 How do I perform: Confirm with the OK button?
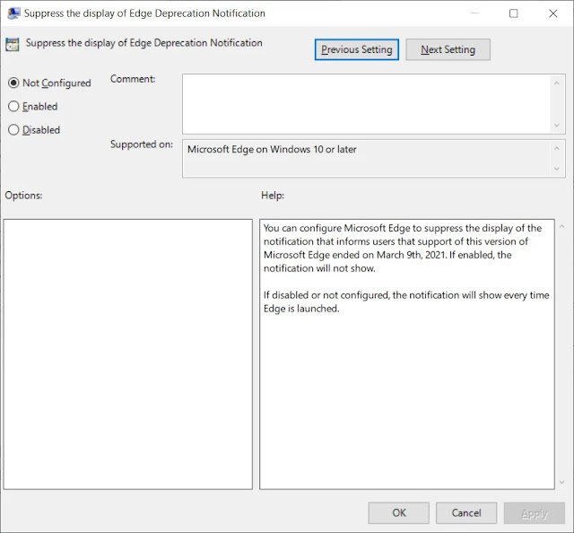tap(398, 513)
